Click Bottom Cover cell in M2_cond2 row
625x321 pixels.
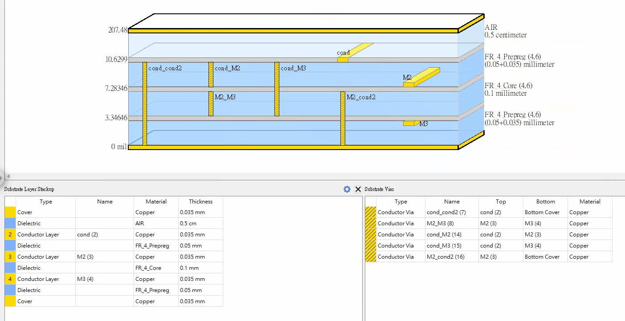(545, 257)
